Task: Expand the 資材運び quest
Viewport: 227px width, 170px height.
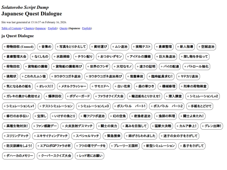Action: [99, 47]
